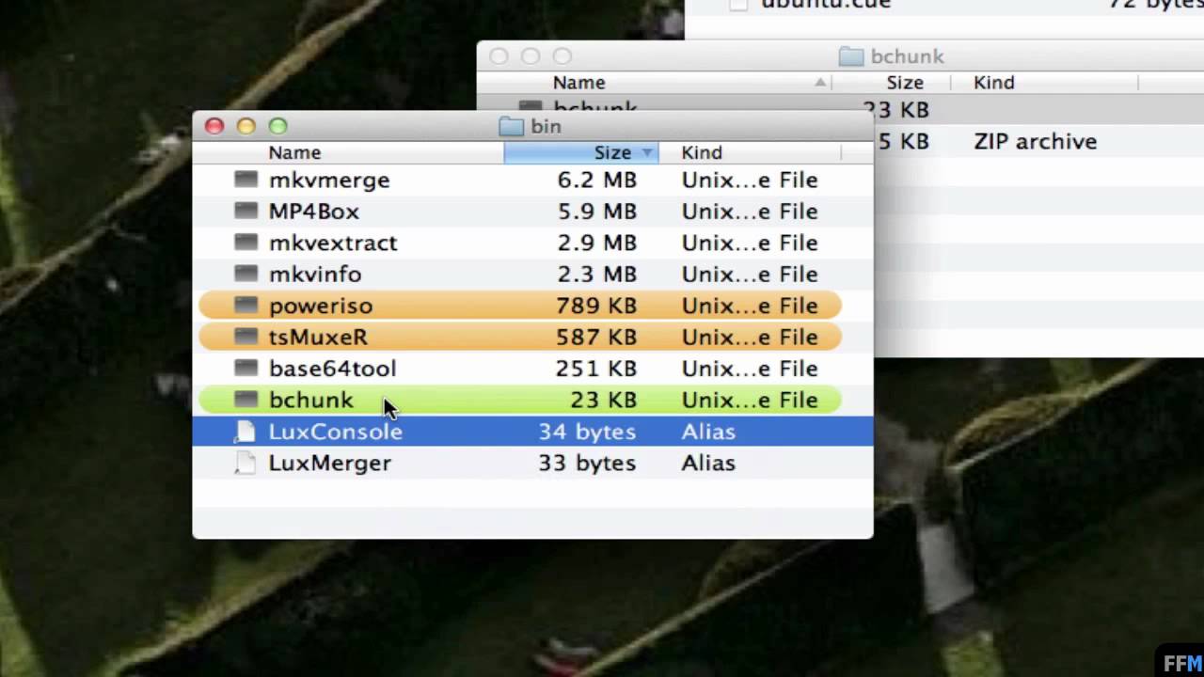Zoom the bin Finder window

point(277,126)
